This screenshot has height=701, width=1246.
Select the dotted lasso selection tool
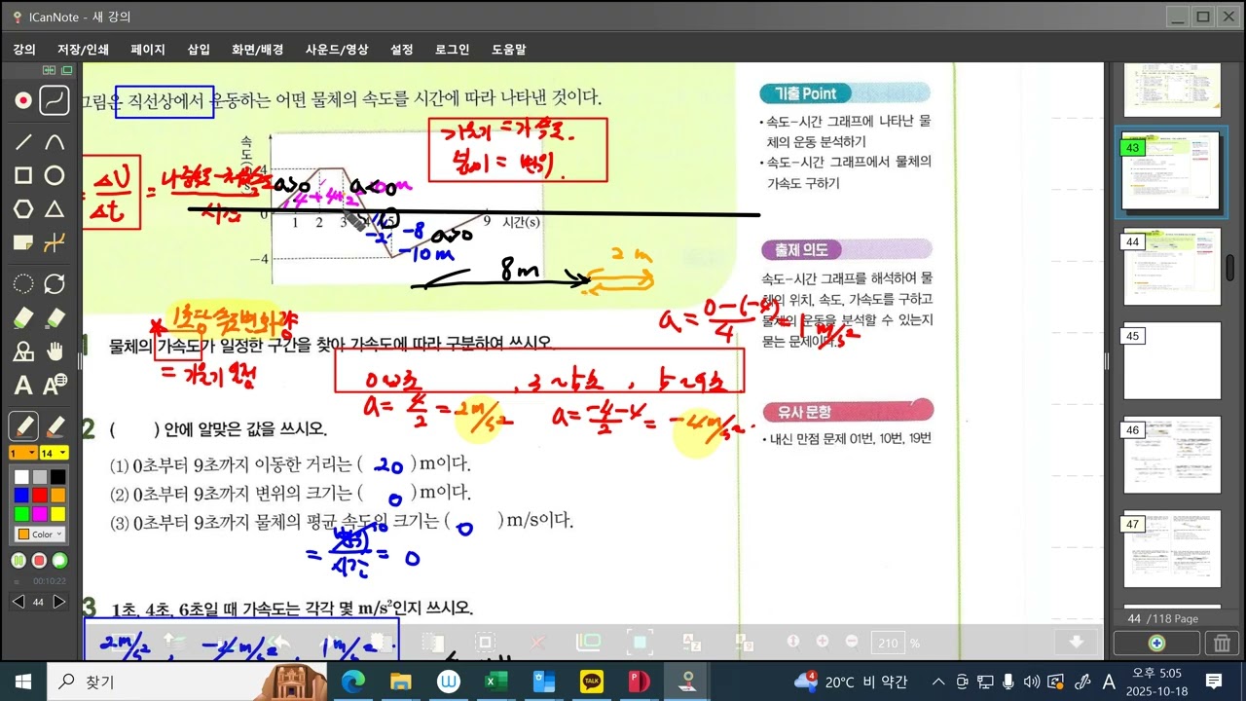[x=23, y=283]
